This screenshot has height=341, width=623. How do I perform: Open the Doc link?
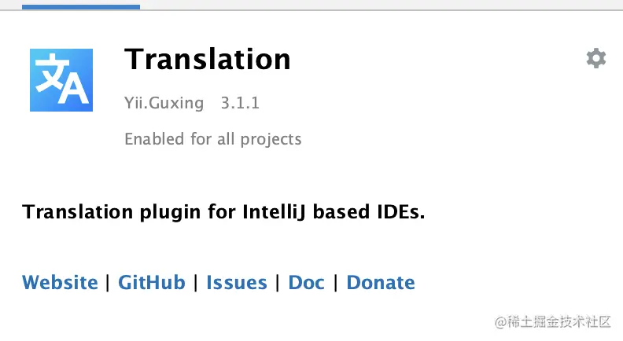pyautogui.click(x=306, y=283)
